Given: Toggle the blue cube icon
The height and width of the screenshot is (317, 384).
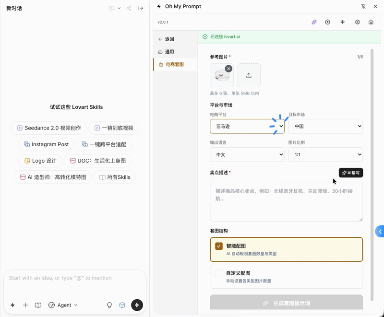Looking at the screenshot, I should coord(122,305).
